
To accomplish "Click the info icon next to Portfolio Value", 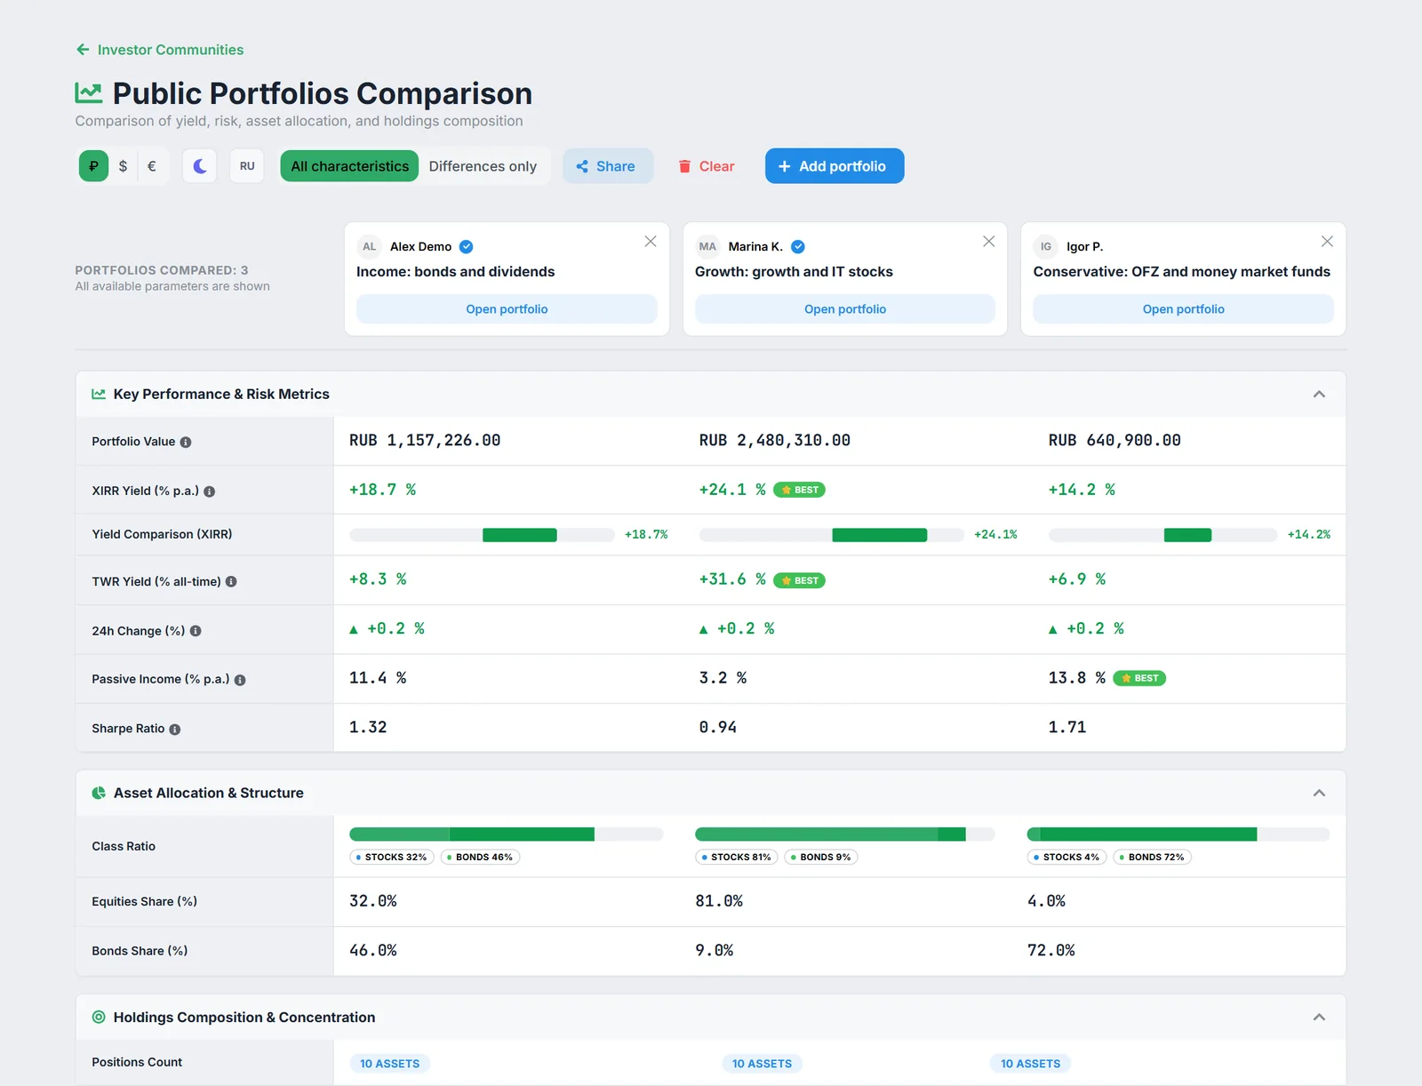I will pyautogui.click(x=186, y=443).
